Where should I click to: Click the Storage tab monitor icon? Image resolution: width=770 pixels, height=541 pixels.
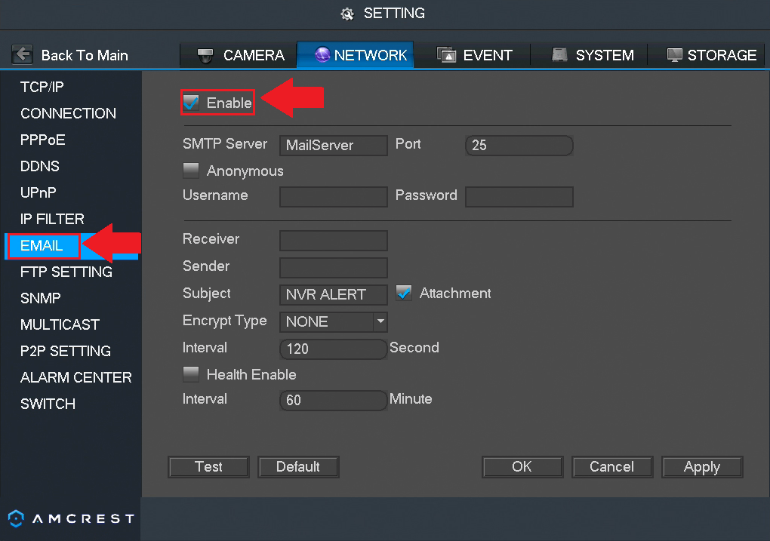tap(674, 55)
